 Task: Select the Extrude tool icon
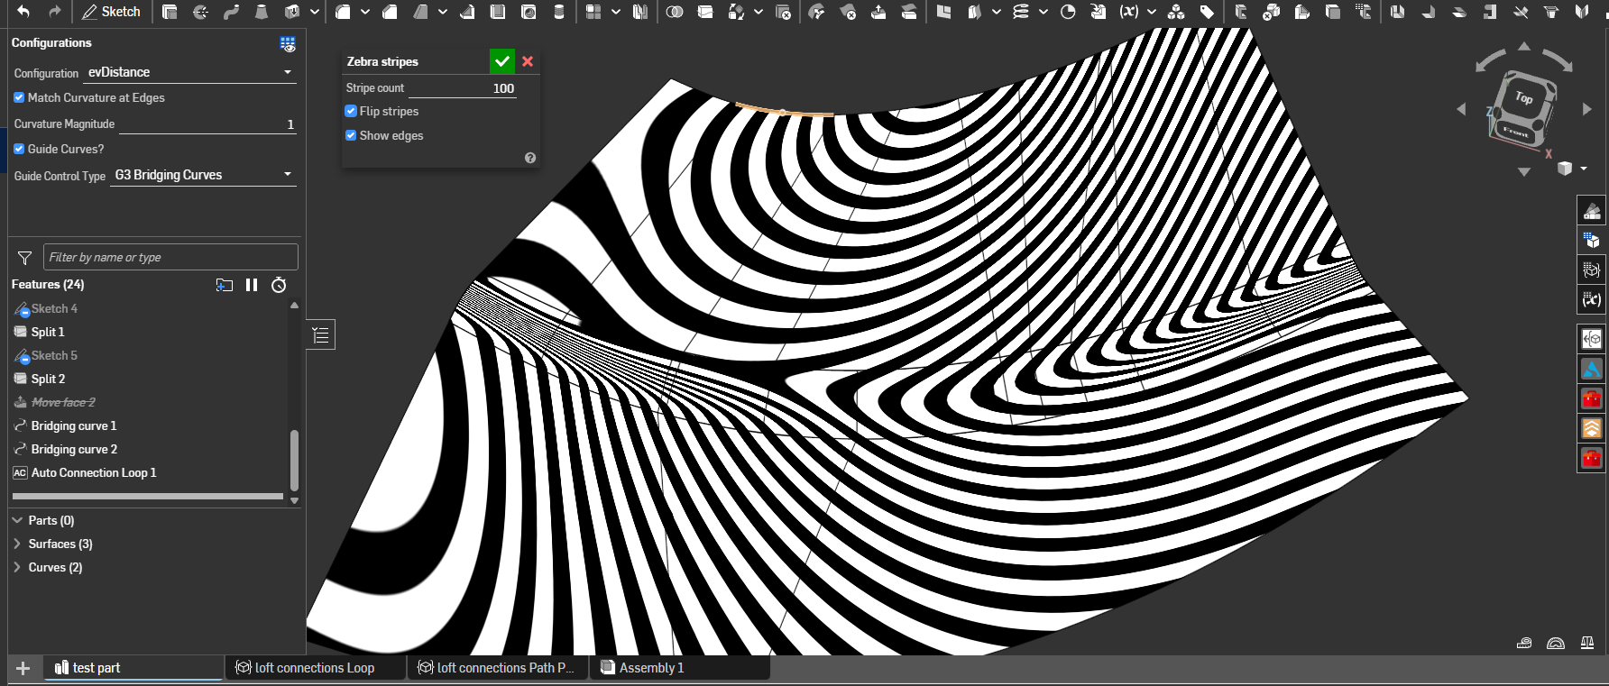[x=170, y=12]
